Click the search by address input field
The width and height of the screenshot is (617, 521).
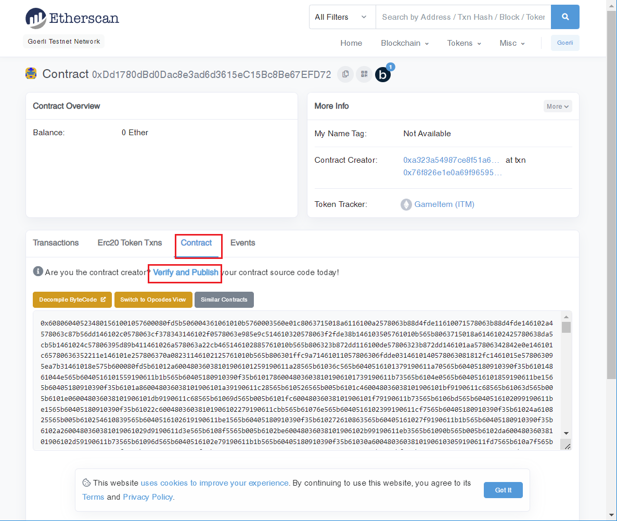pyautogui.click(x=463, y=17)
